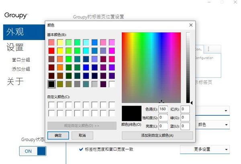Click the 绿(G) green value field
241x164 pixels.
(x=185, y=117)
